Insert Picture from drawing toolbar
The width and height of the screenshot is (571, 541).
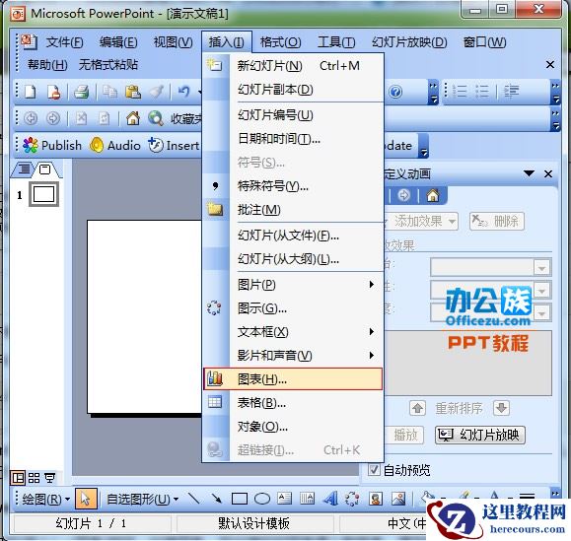tap(398, 499)
